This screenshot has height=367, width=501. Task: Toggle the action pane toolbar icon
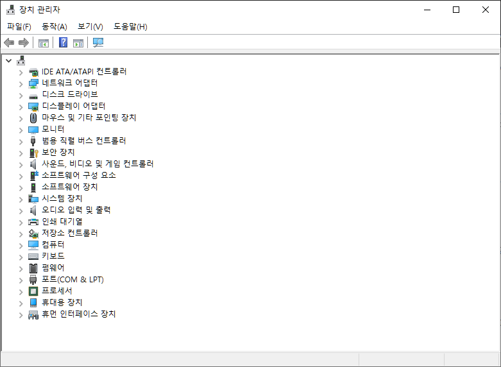(x=78, y=43)
